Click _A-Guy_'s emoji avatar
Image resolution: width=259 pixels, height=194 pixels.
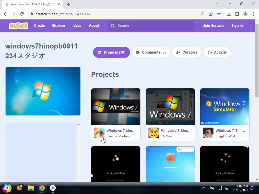click(x=154, y=133)
